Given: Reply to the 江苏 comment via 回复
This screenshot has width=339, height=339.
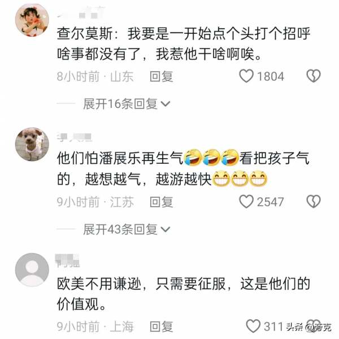Looking at the screenshot, I should click(x=162, y=202).
